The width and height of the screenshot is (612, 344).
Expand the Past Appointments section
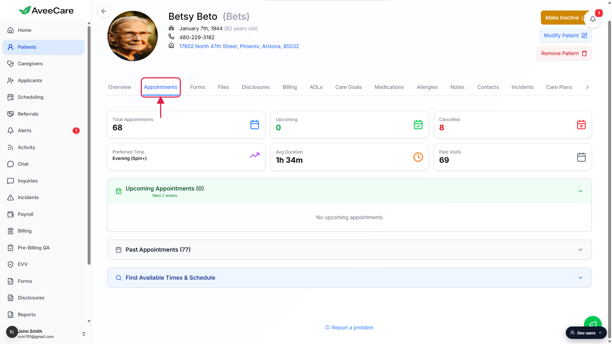tap(580, 250)
